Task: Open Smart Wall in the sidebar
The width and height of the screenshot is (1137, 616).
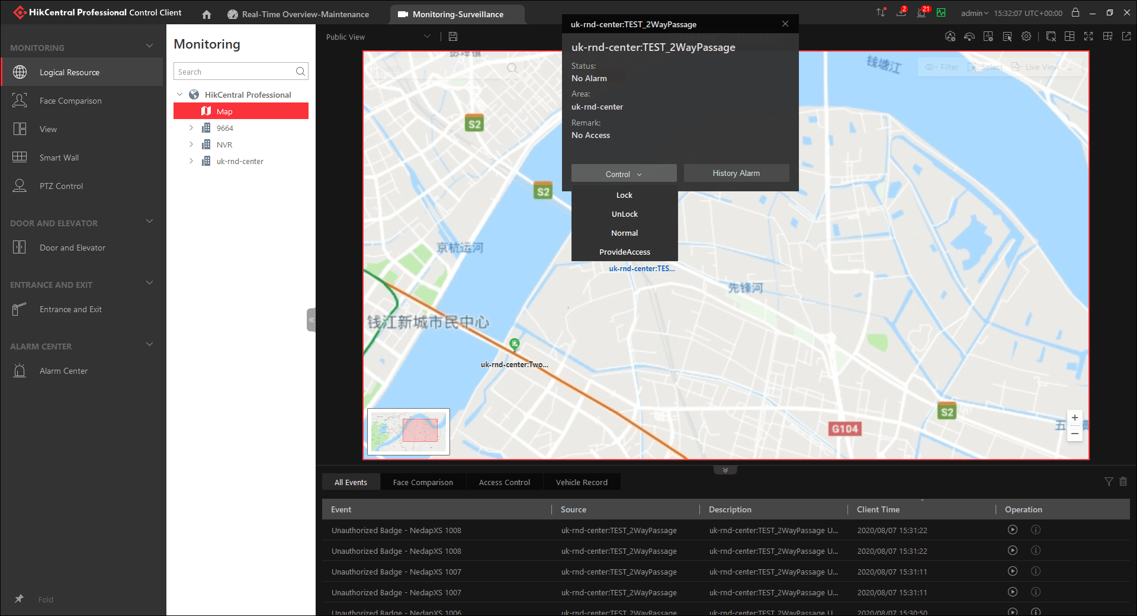Action: pyautogui.click(x=82, y=158)
